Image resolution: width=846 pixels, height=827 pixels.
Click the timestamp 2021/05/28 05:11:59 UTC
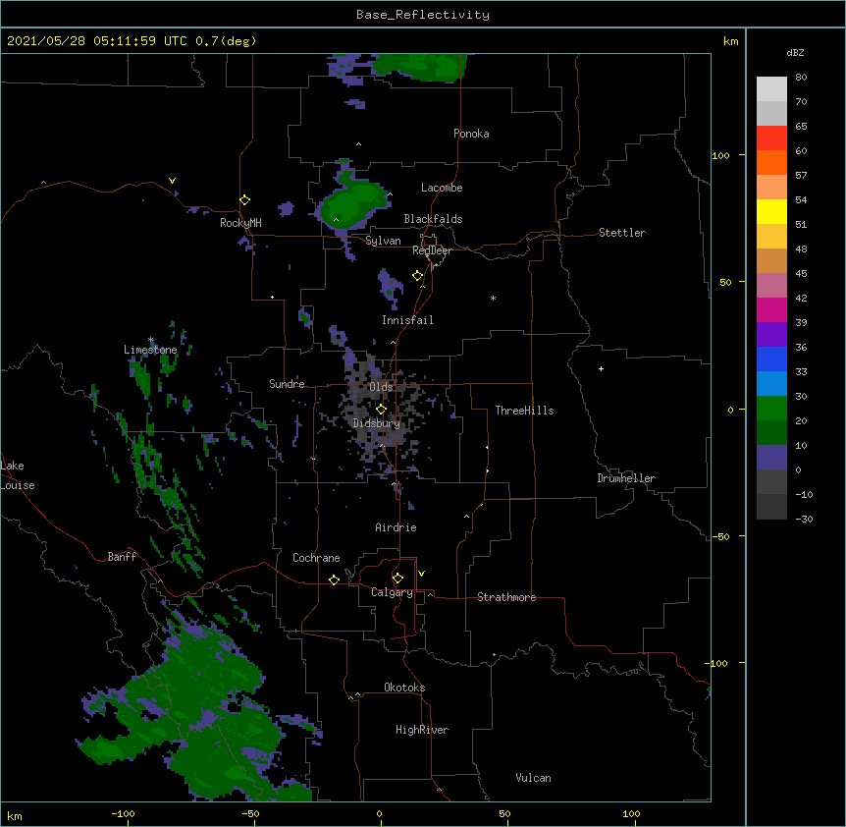(x=97, y=41)
